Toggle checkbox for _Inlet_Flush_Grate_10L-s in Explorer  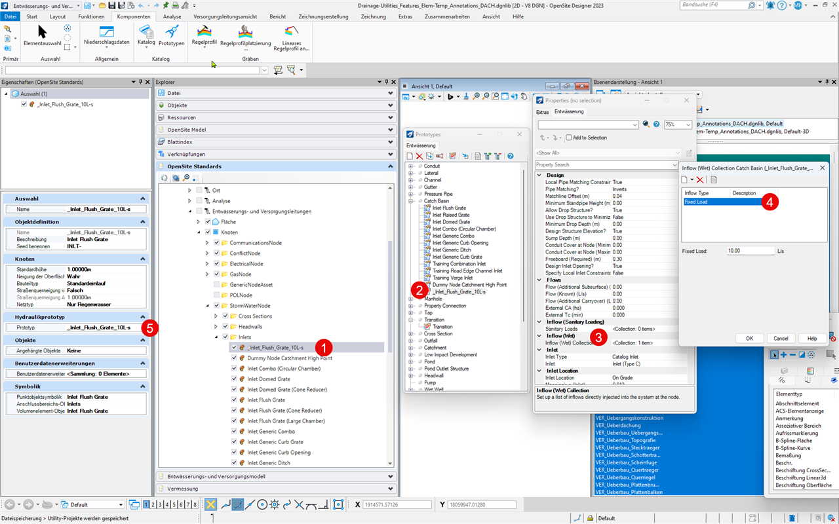(x=235, y=347)
